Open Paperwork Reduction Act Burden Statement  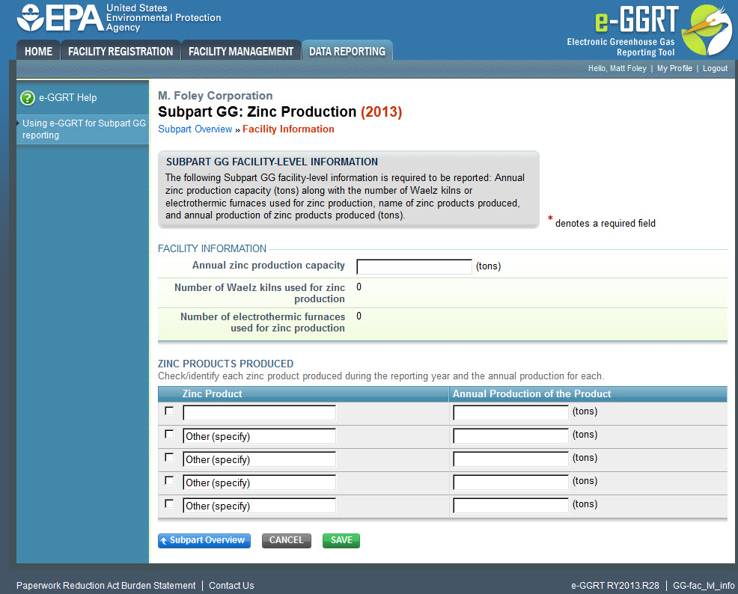point(106,586)
